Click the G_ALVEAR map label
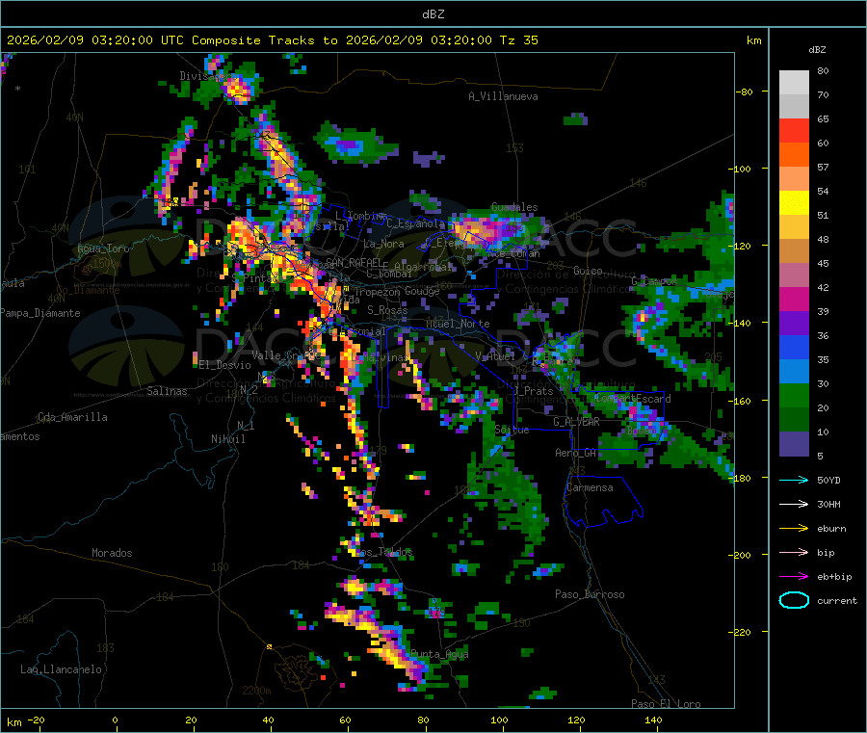Image resolution: width=867 pixels, height=733 pixels. coord(576,422)
